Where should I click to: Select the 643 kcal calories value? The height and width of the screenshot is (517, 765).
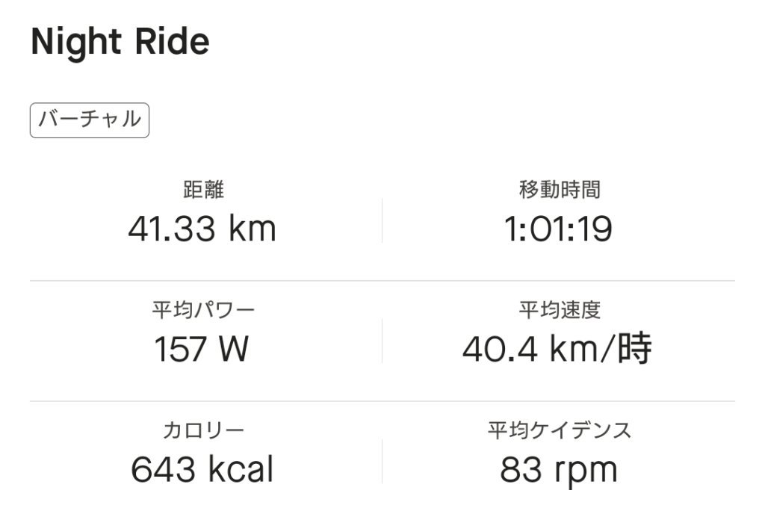pyautogui.click(x=202, y=469)
